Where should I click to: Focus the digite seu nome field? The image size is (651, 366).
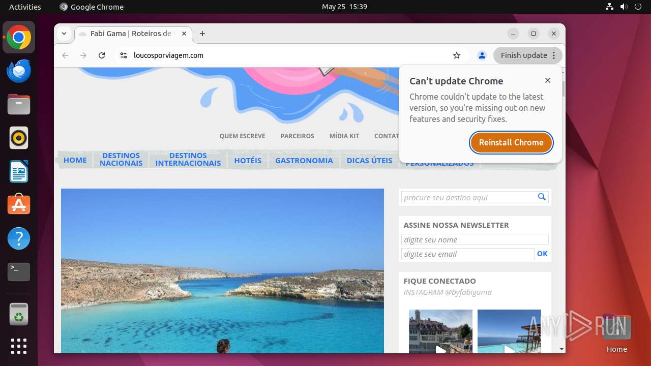(x=475, y=239)
